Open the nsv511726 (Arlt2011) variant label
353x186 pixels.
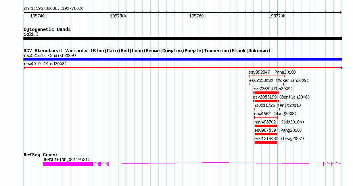coord(277,105)
